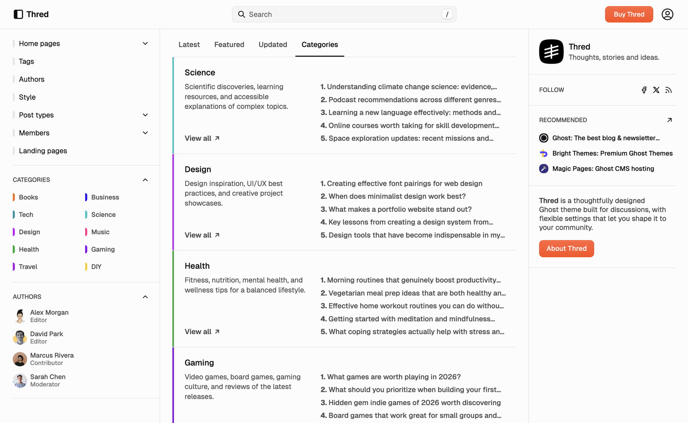Expand the Home pages section
The width and height of the screenshot is (688, 423).
click(145, 43)
